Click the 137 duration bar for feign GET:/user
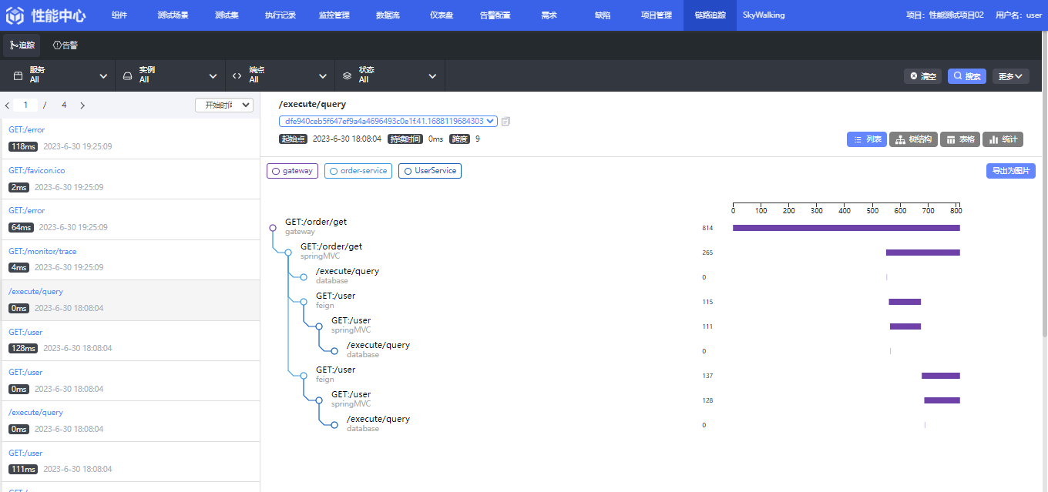Viewport: 1048px width, 492px height. [x=941, y=376]
